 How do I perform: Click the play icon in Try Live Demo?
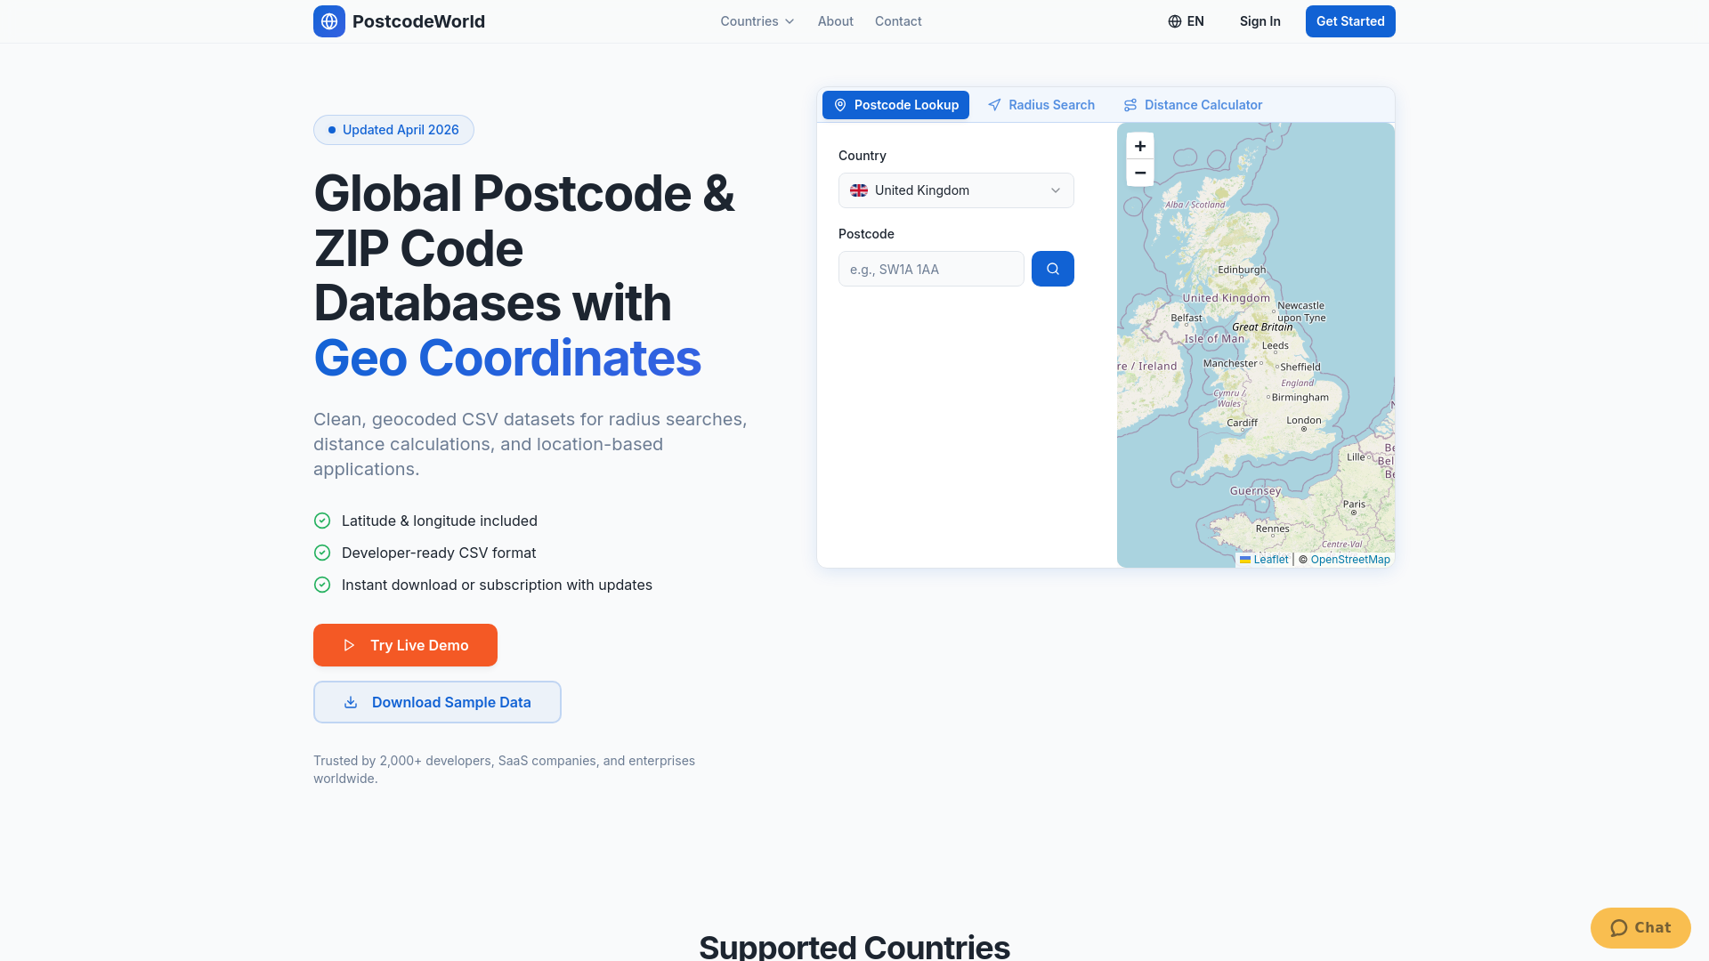[x=350, y=645]
